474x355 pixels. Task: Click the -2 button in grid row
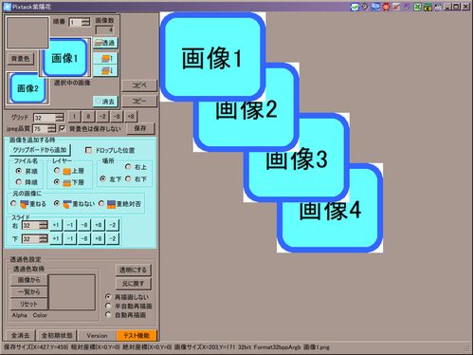click(102, 117)
